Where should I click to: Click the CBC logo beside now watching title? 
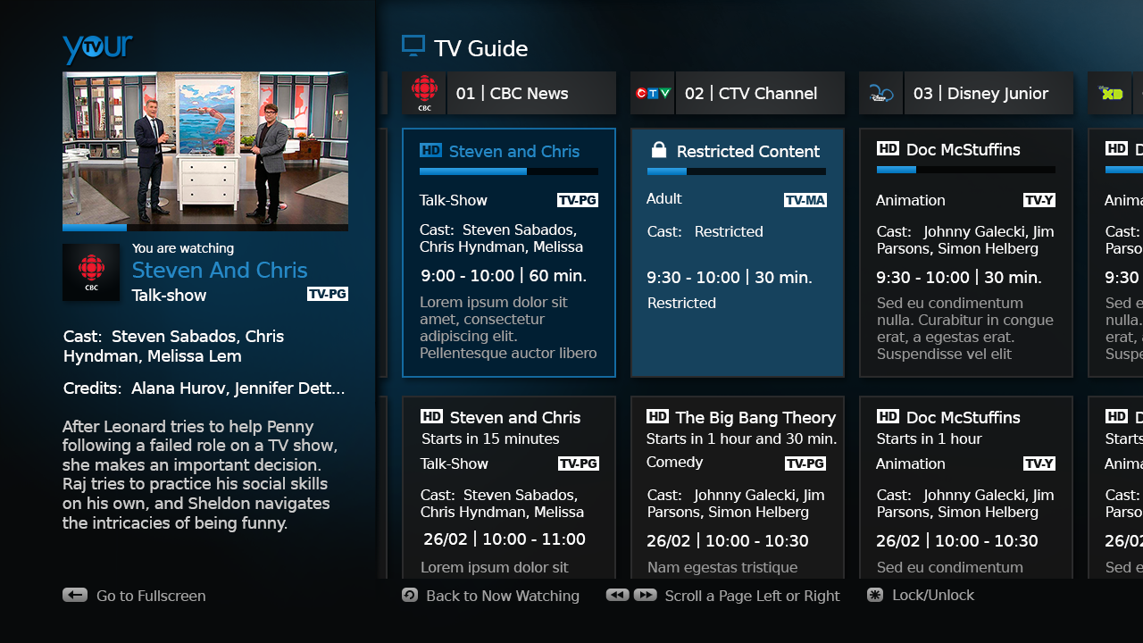click(x=91, y=272)
